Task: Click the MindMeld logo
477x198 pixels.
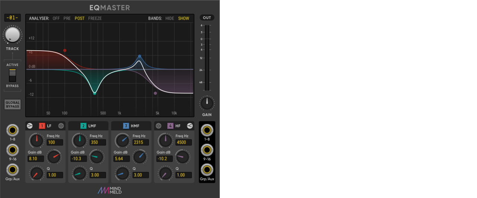Action: [x=110, y=190]
